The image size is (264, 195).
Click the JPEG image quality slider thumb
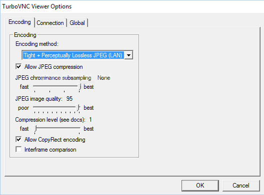pyautogui.click(x=78, y=108)
